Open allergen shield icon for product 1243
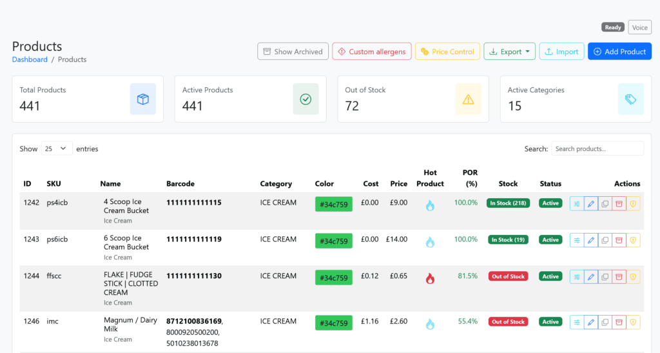The height and width of the screenshot is (353, 660). tap(633, 240)
